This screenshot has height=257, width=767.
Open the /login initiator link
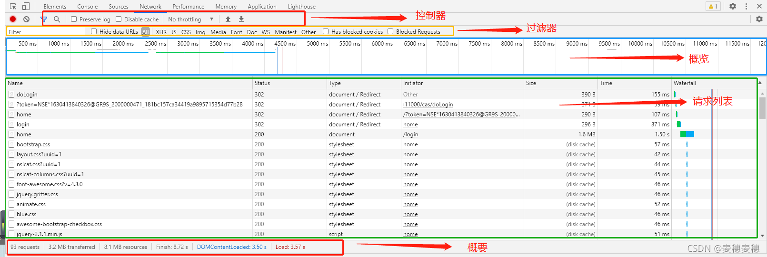[x=410, y=134]
